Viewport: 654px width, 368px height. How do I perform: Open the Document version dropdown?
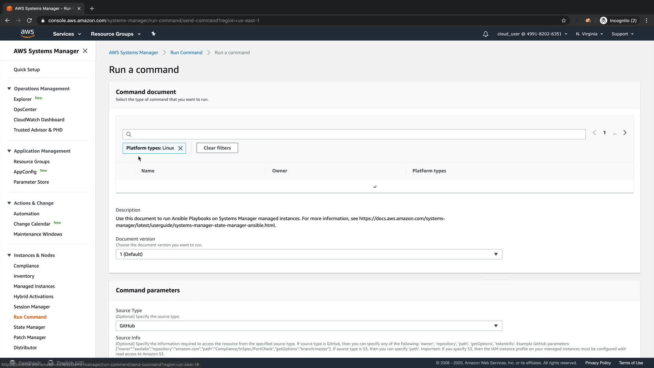[309, 254]
